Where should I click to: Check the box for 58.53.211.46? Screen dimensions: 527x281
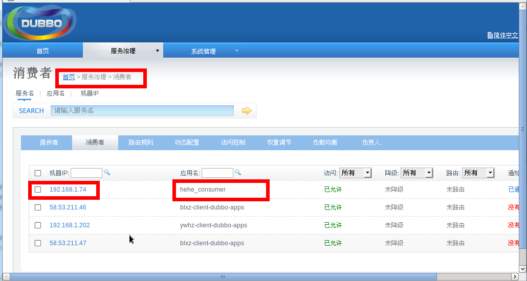coord(38,207)
